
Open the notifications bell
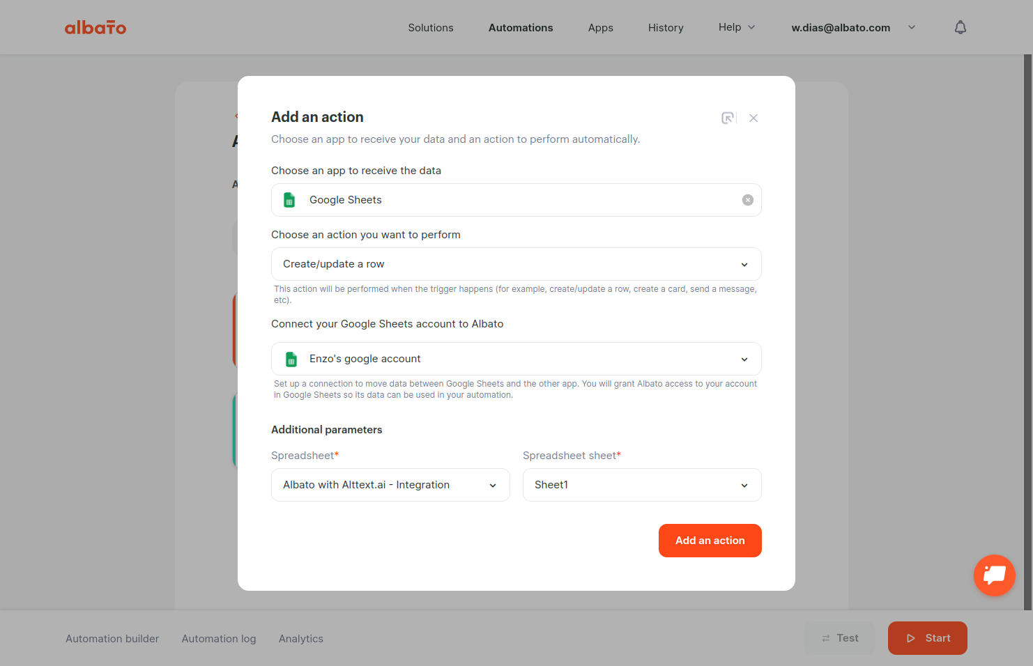[x=961, y=27]
